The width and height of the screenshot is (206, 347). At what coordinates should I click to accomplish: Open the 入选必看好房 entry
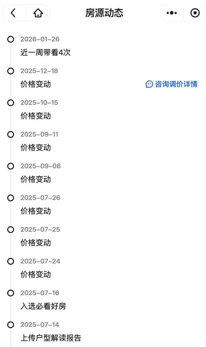point(43,306)
